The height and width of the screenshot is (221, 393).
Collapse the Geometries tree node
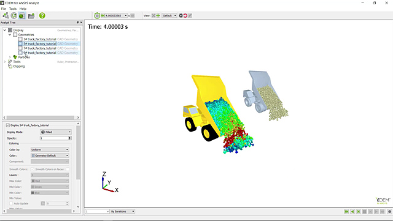(x=10, y=34)
